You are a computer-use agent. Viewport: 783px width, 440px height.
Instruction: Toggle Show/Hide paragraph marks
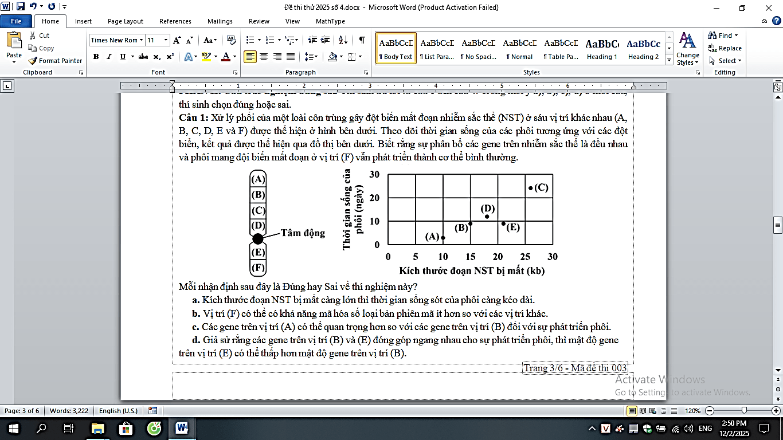pyautogui.click(x=362, y=40)
